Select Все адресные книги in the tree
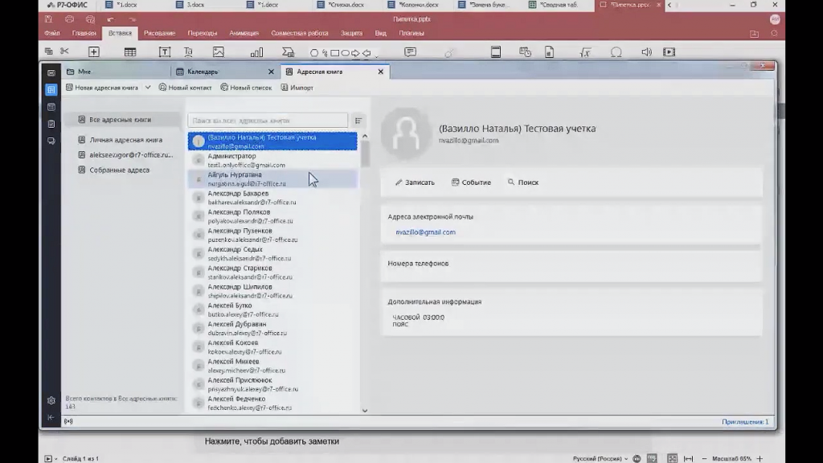The width and height of the screenshot is (823, 463). click(x=121, y=120)
